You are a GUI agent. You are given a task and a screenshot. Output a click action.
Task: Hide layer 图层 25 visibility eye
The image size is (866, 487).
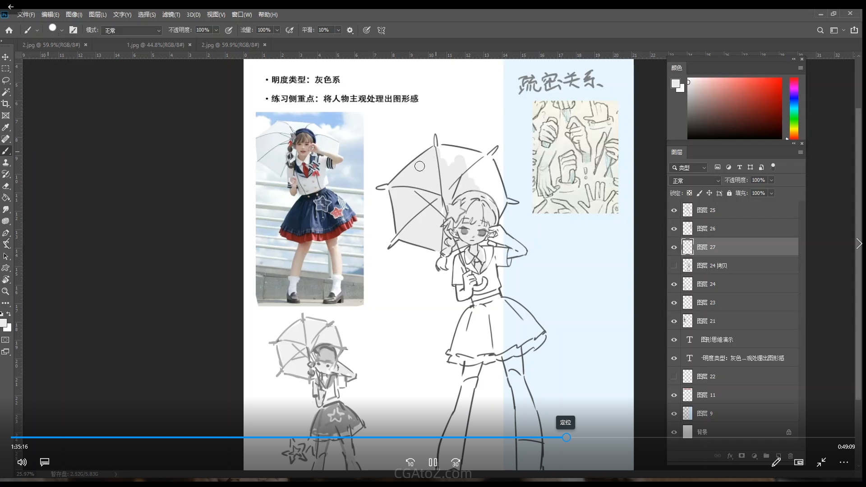(x=674, y=210)
